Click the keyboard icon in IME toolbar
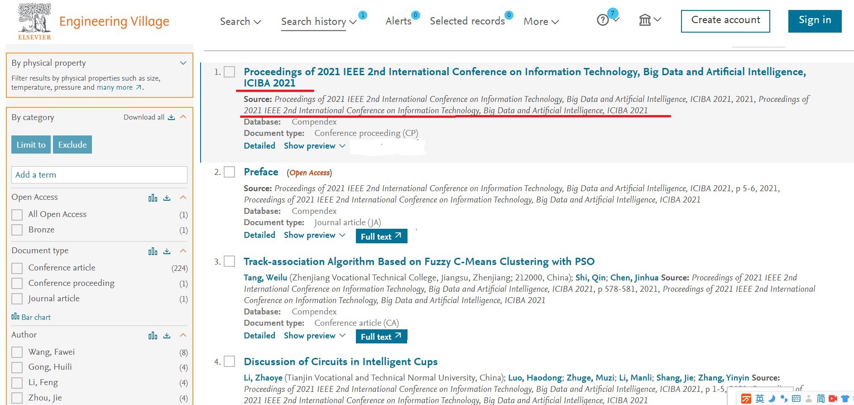The image size is (854, 405). (796, 399)
